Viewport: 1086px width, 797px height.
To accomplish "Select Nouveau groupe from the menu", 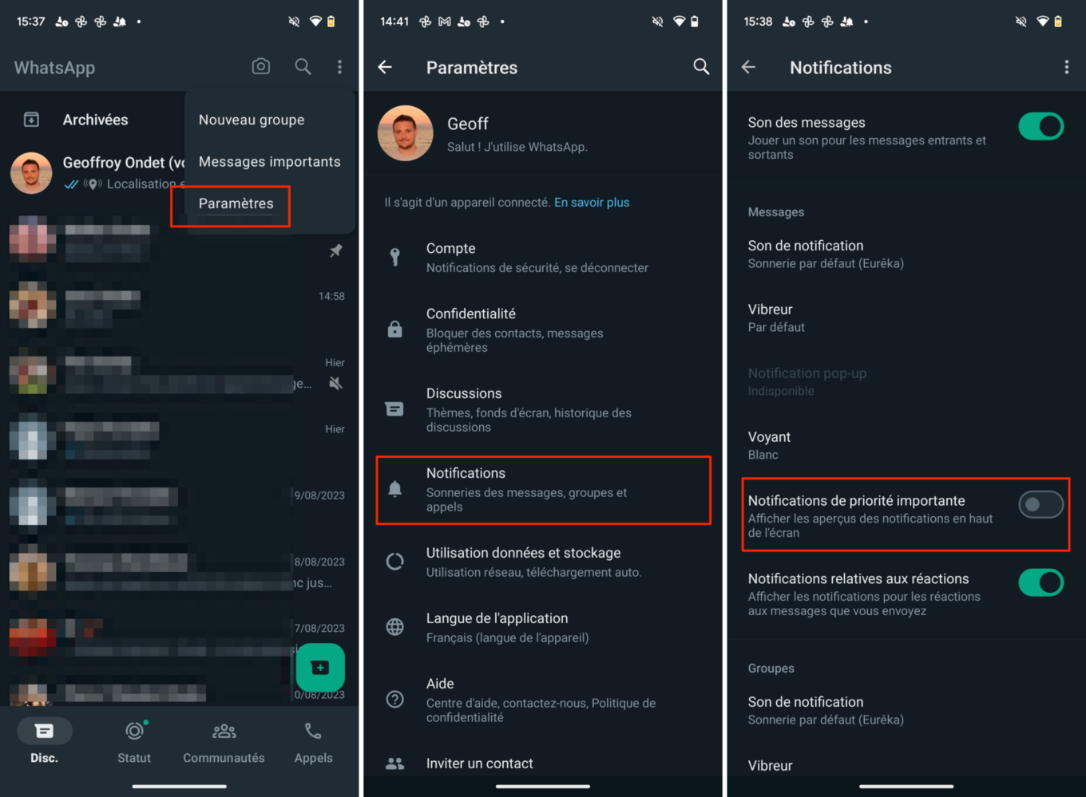I will (269, 120).
